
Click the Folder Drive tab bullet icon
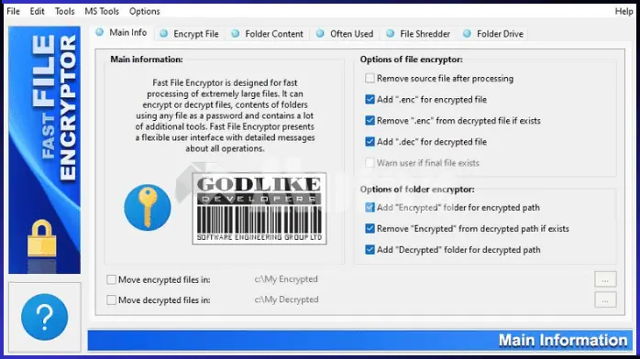pyautogui.click(x=467, y=34)
